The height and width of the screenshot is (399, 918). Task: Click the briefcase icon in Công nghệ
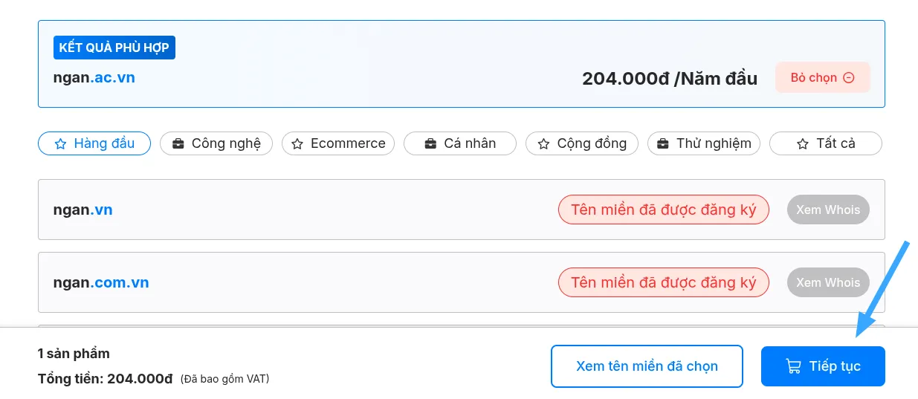coord(178,144)
